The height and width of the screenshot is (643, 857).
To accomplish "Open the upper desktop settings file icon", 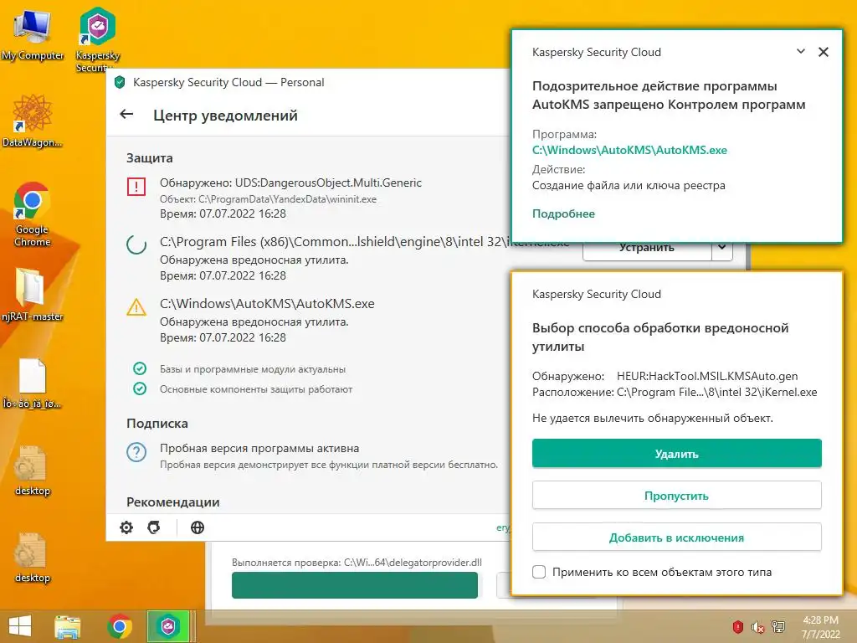I will click(x=33, y=471).
